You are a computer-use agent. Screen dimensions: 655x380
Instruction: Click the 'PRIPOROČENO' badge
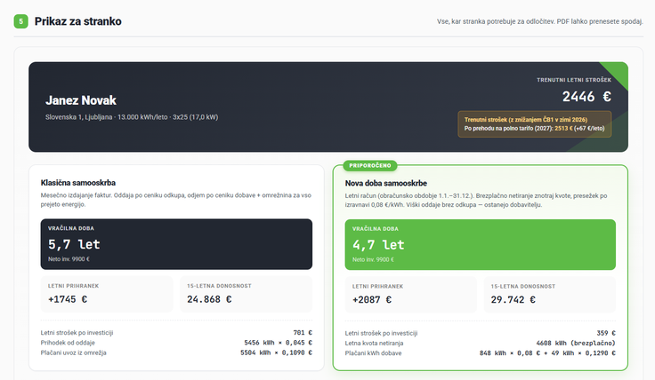coord(370,165)
